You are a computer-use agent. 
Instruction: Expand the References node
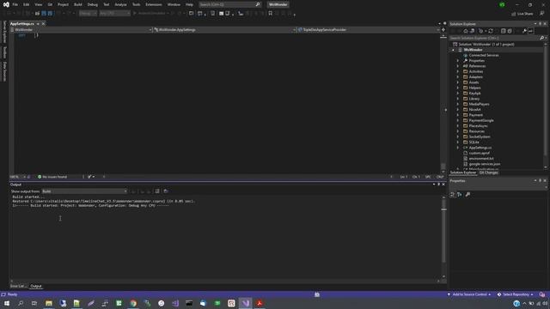(x=458, y=66)
